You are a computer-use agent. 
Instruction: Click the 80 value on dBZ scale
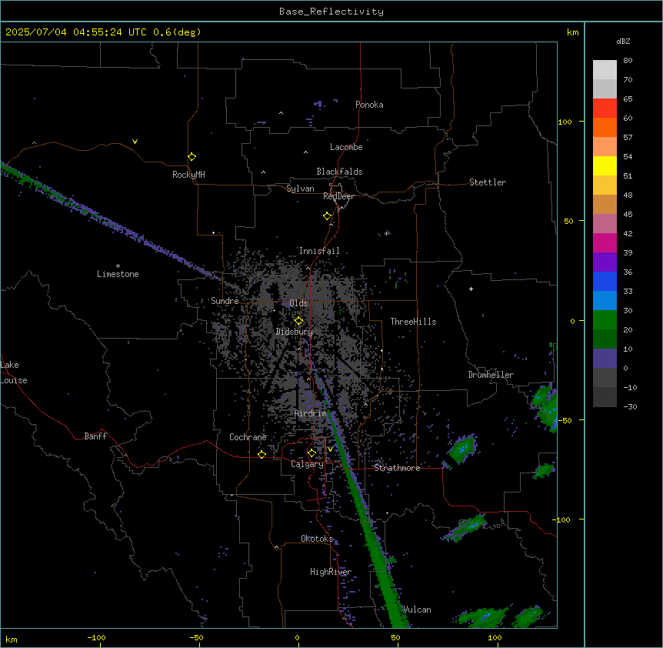pyautogui.click(x=628, y=61)
